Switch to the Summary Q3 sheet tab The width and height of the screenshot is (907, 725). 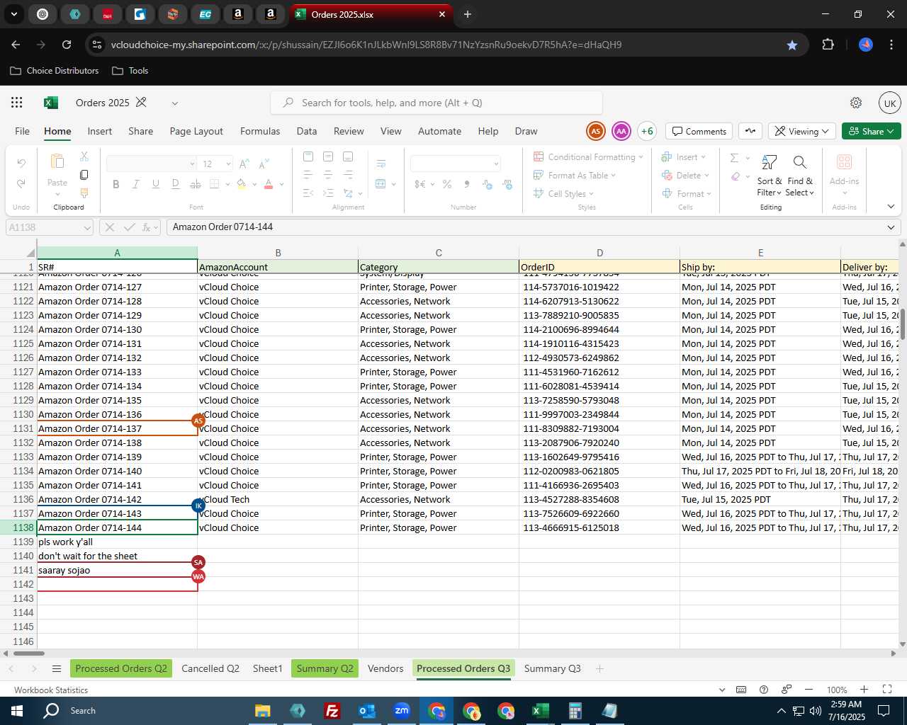552,668
